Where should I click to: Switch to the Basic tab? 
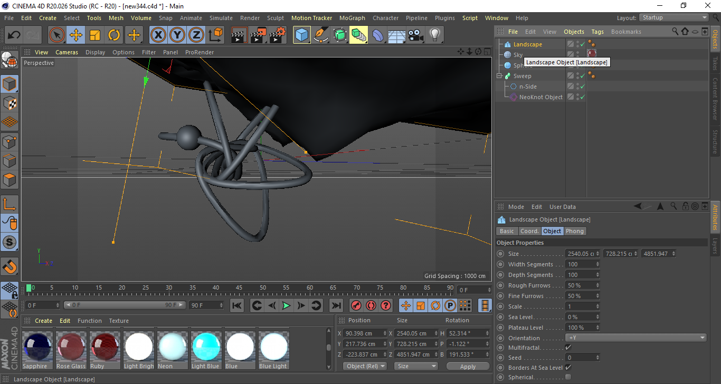click(507, 231)
